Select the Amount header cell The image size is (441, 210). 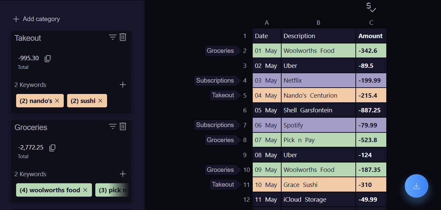[x=371, y=36]
